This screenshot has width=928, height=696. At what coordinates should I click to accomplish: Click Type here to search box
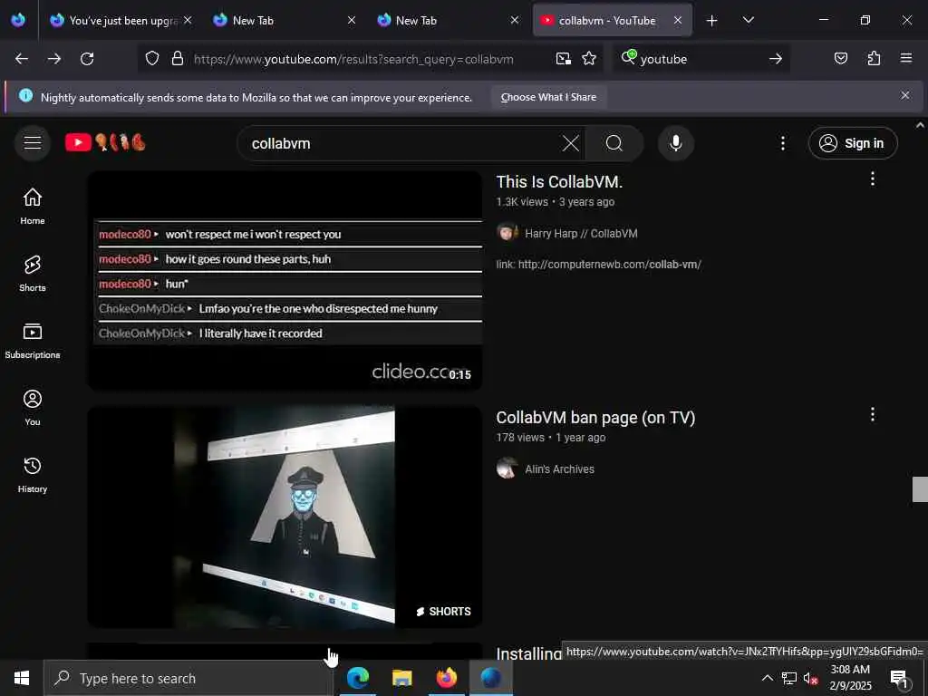188,678
